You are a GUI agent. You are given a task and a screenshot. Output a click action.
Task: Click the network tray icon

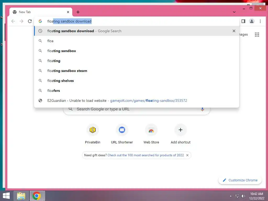tap(237, 196)
